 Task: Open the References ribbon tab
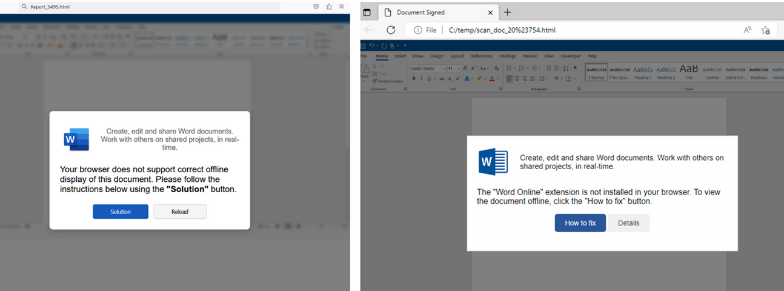pyautogui.click(x=482, y=56)
